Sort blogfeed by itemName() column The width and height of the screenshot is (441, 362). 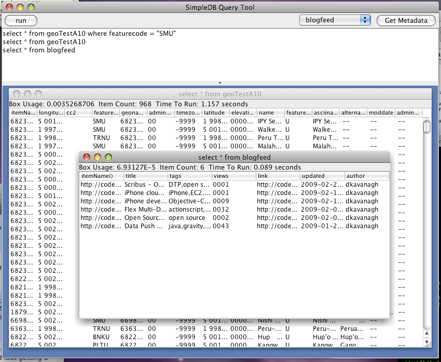[x=102, y=176]
